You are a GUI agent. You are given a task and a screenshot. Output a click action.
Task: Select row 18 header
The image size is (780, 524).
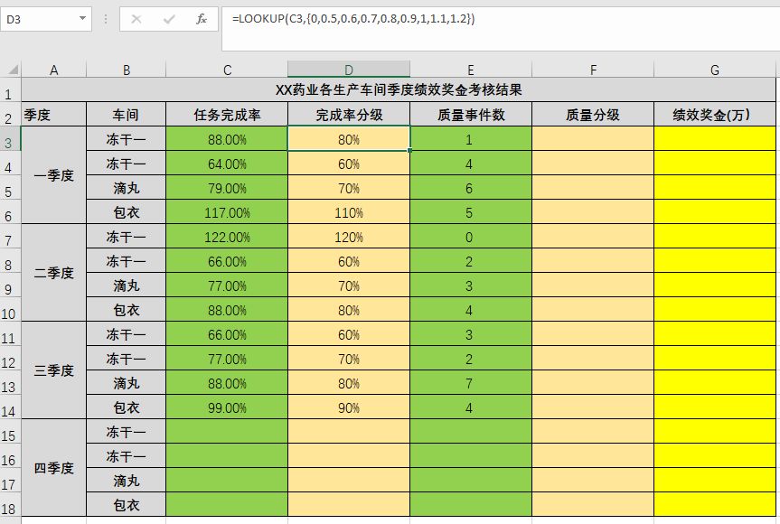[9, 507]
